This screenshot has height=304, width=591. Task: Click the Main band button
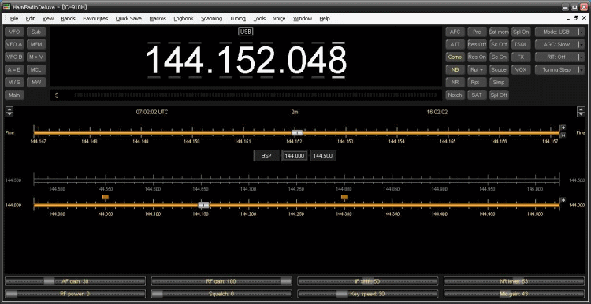[x=14, y=95]
